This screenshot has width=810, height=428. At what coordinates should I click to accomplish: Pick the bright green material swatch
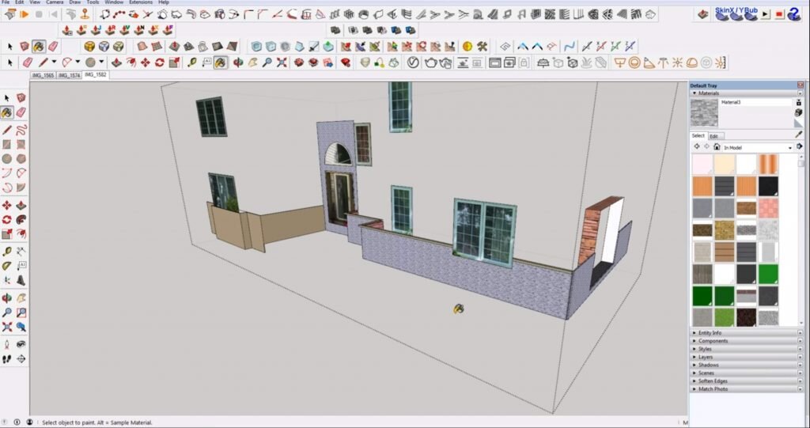(768, 274)
